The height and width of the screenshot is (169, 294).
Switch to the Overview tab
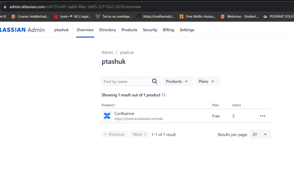85,30
